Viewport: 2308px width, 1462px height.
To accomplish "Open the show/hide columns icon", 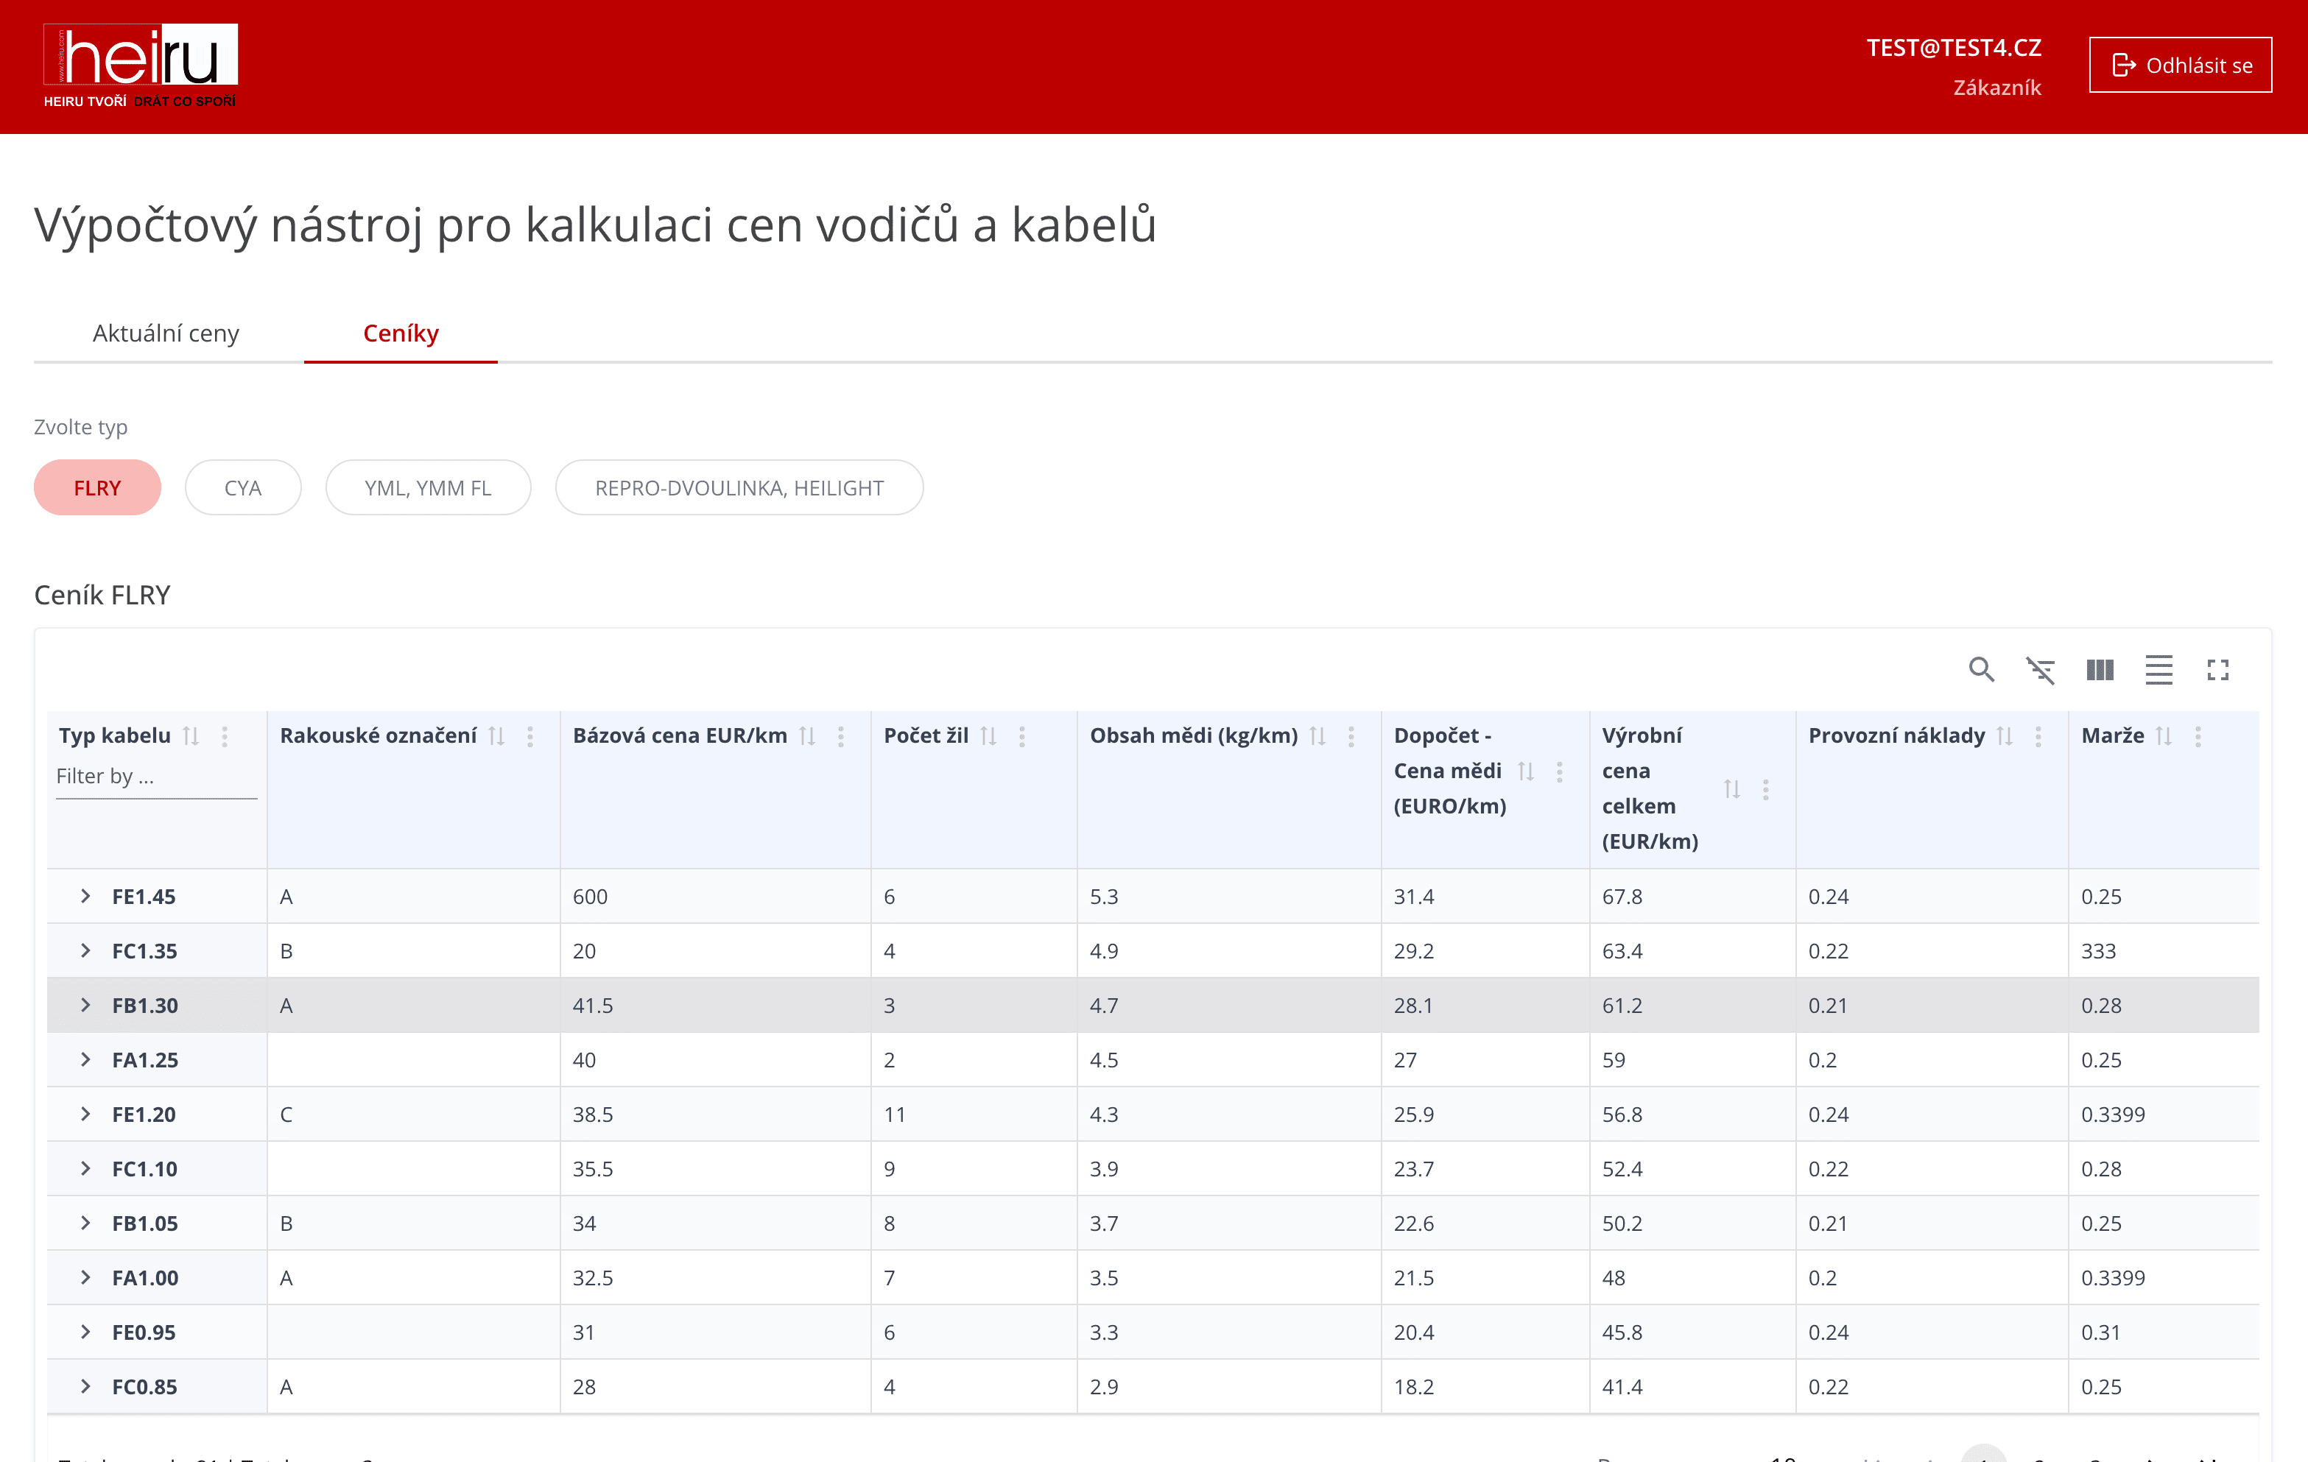I will click(2099, 670).
